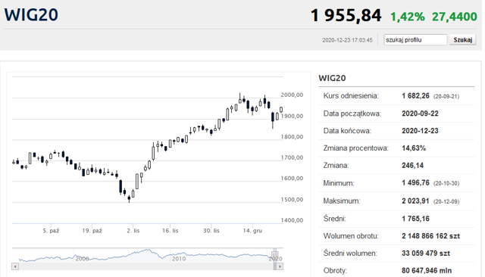Click the right scroll arrow under the navigator chart
This screenshot has width=485, height=277.
click(280, 266)
